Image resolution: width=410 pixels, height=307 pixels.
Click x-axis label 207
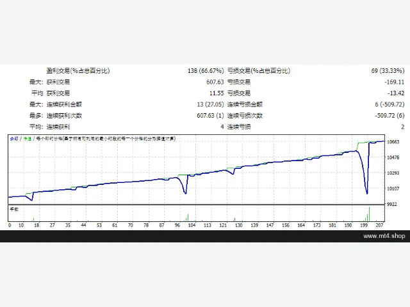[379, 225]
